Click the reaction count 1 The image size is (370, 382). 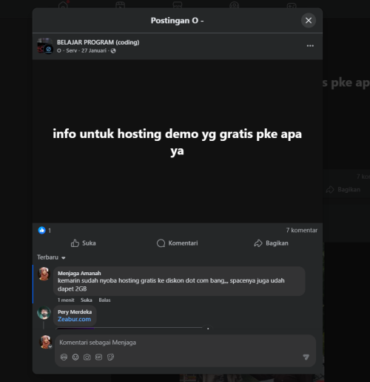tap(50, 231)
